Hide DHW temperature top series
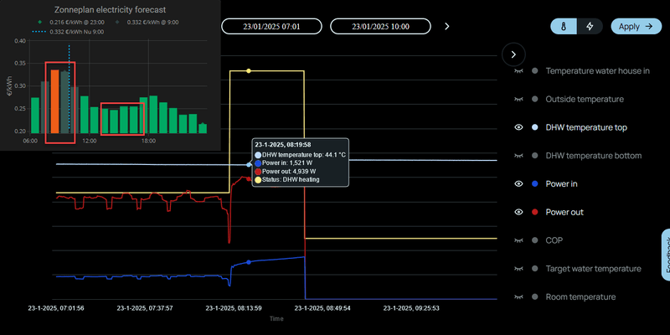Image resolution: width=670 pixels, height=335 pixels. (x=518, y=127)
